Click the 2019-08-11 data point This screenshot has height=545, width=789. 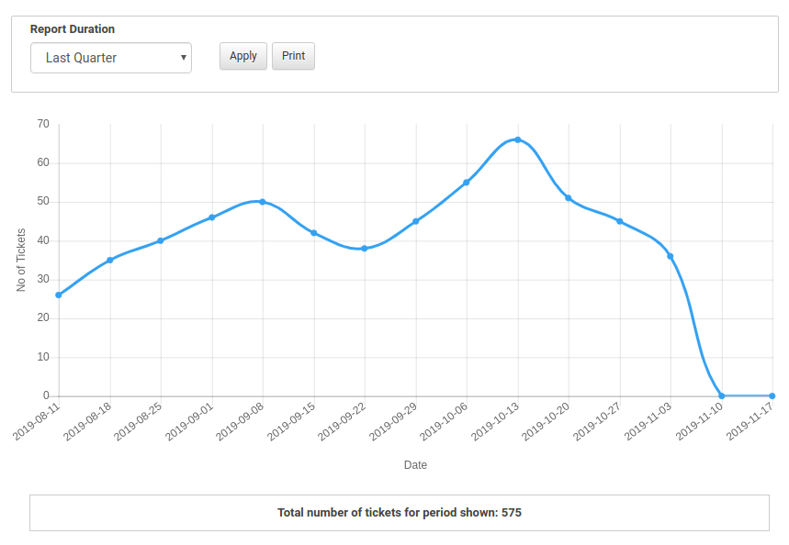tap(59, 295)
